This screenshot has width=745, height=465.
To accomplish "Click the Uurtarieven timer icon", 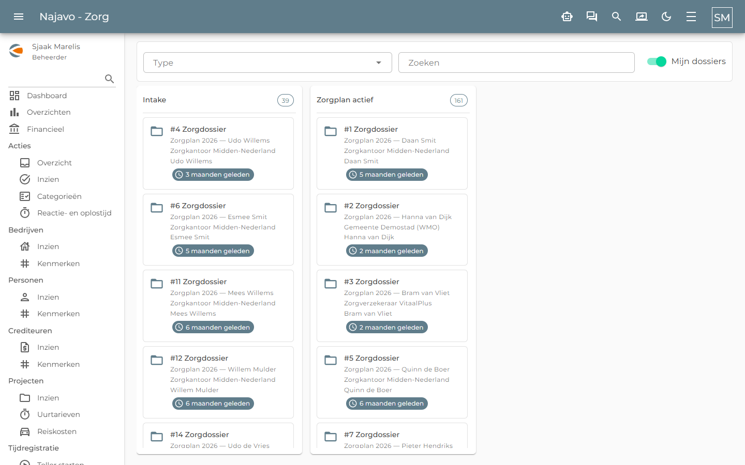I will click(25, 414).
